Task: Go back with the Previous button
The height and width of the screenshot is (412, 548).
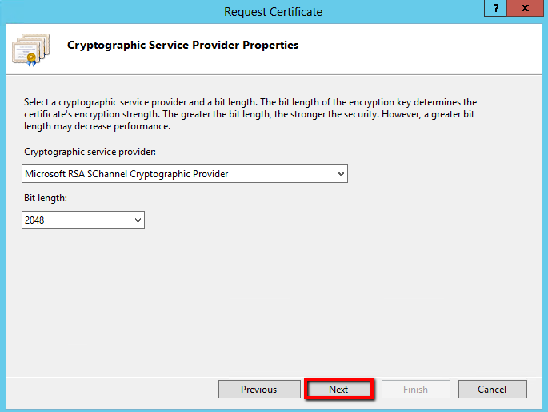Action: (258, 390)
